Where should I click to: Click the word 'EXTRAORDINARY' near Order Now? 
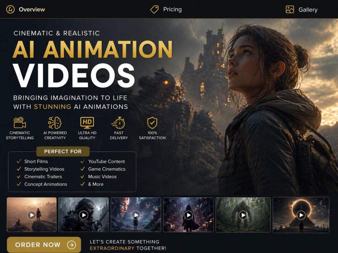[112, 248]
